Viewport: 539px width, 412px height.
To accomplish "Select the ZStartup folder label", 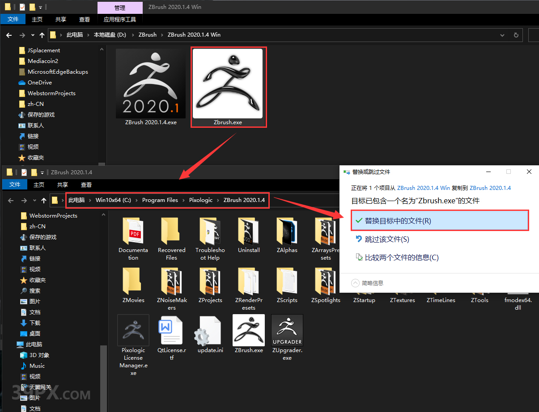I will point(364,300).
